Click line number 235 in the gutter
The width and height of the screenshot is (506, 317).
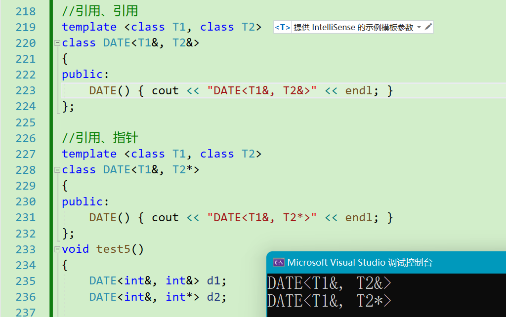coord(26,281)
